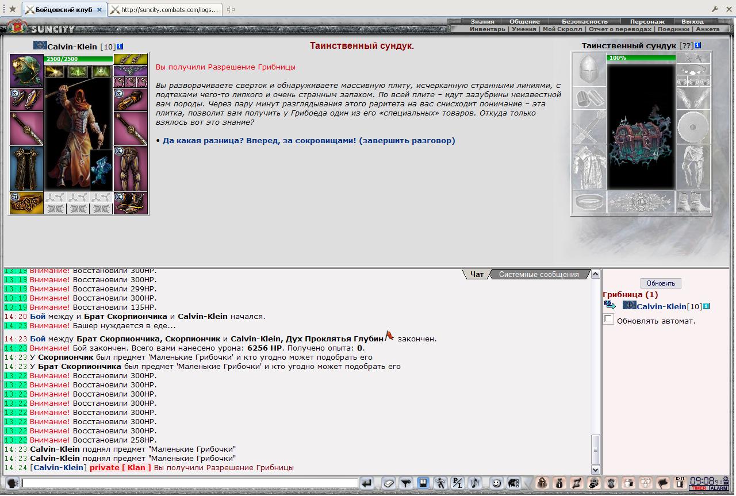The image size is (736, 496).
Task: Click Calvin-Klein's left-hand staff weapon slot
Action: [x=26, y=129]
